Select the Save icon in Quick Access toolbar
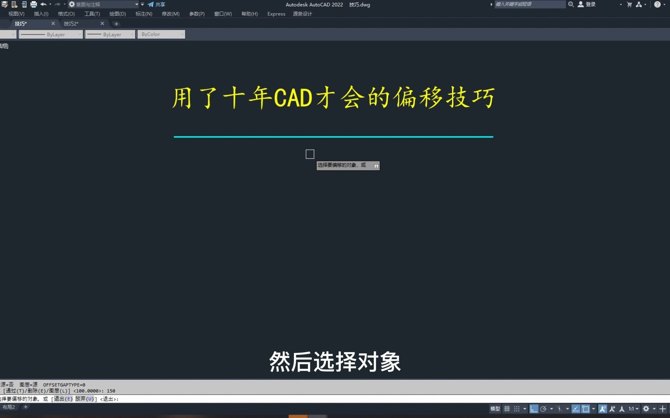This screenshot has width=670, height=418. point(5,4)
